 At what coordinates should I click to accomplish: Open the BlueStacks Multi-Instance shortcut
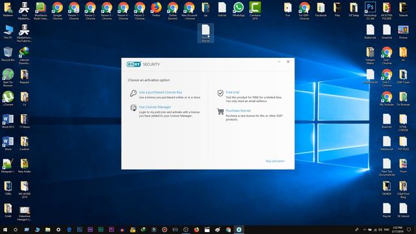41,10
